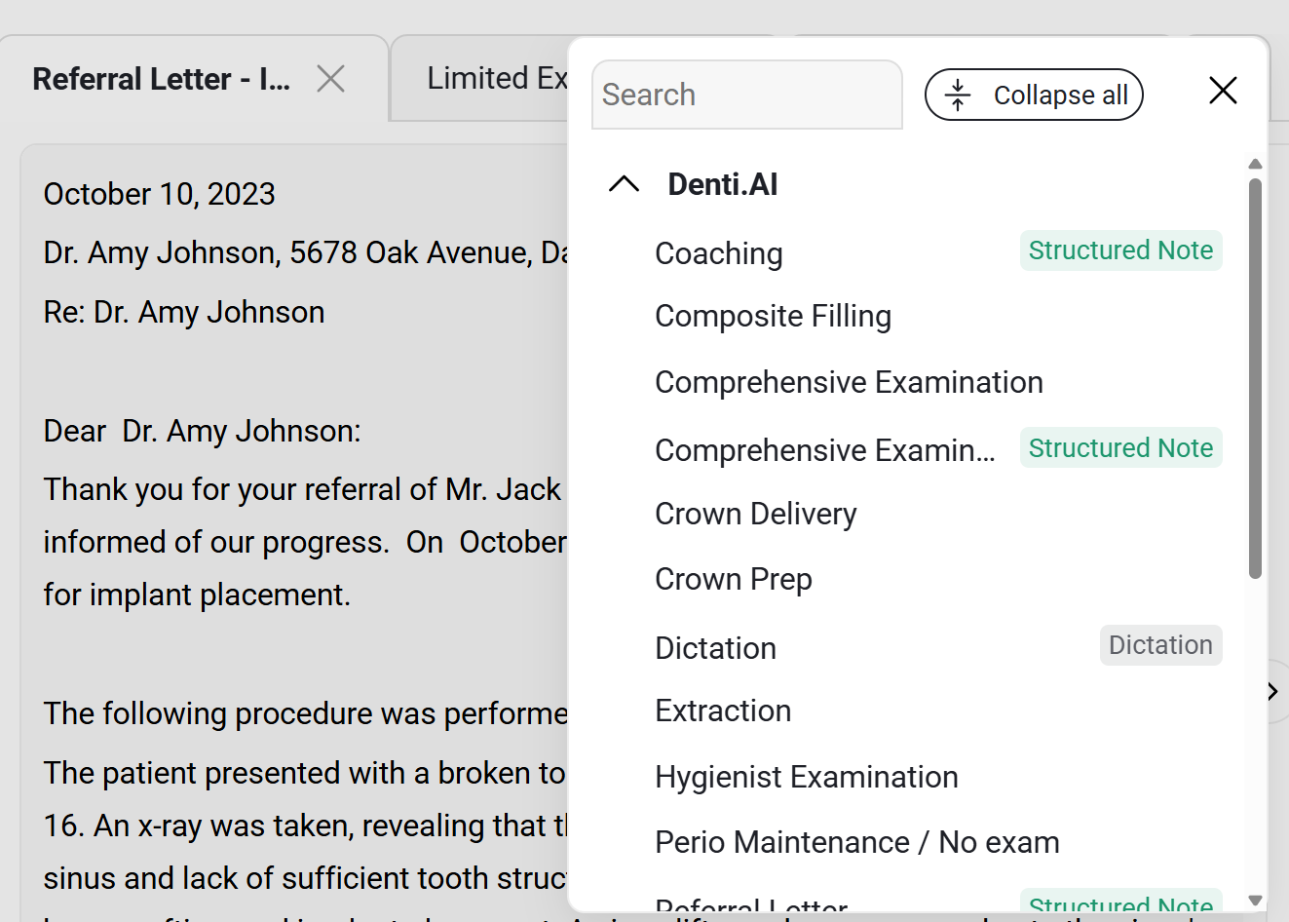1289x922 pixels.
Task: Choose the Crown Prep template
Action: tap(734, 579)
